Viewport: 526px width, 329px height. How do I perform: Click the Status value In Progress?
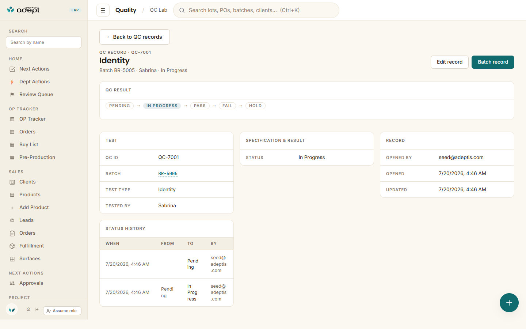(x=312, y=158)
